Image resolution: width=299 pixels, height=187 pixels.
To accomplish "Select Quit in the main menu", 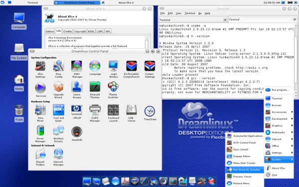I will [x=279, y=175].
